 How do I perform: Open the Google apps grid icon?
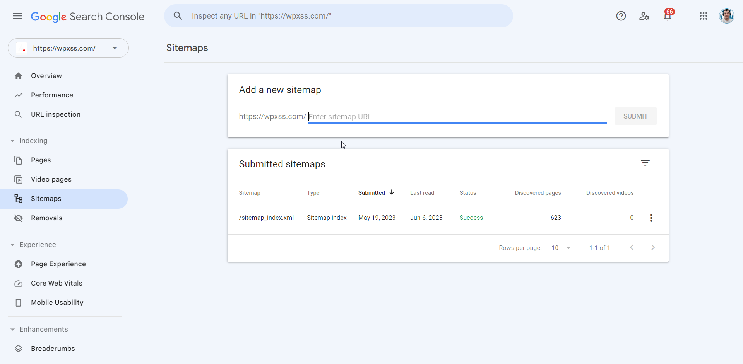pyautogui.click(x=704, y=16)
